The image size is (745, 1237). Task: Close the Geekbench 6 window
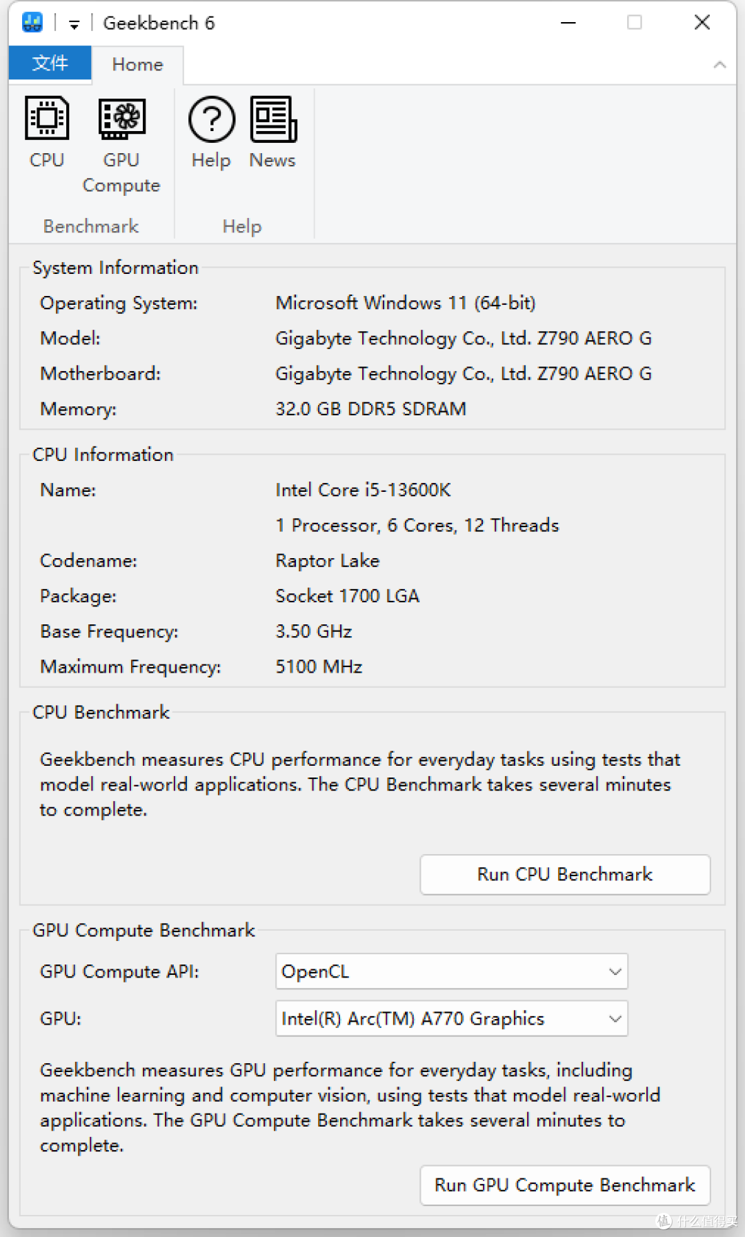pos(702,23)
